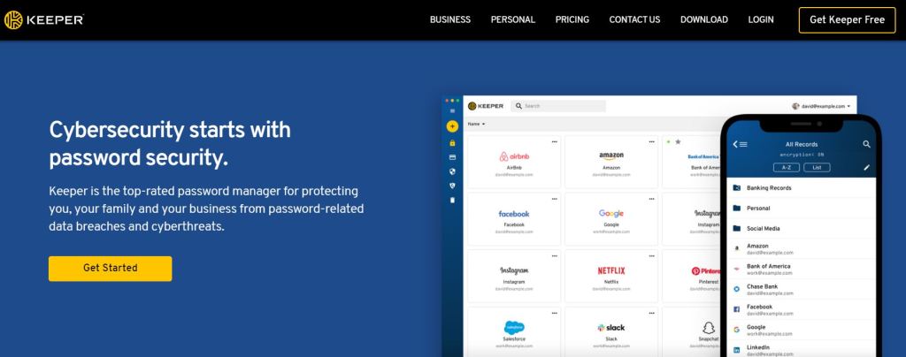The height and width of the screenshot is (357, 906).
Task: Tap the back menu icon on phone
Action: point(740,144)
